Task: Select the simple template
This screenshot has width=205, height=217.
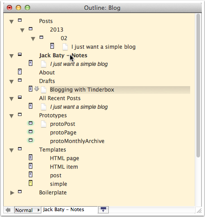Action: [x=58, y=184]
